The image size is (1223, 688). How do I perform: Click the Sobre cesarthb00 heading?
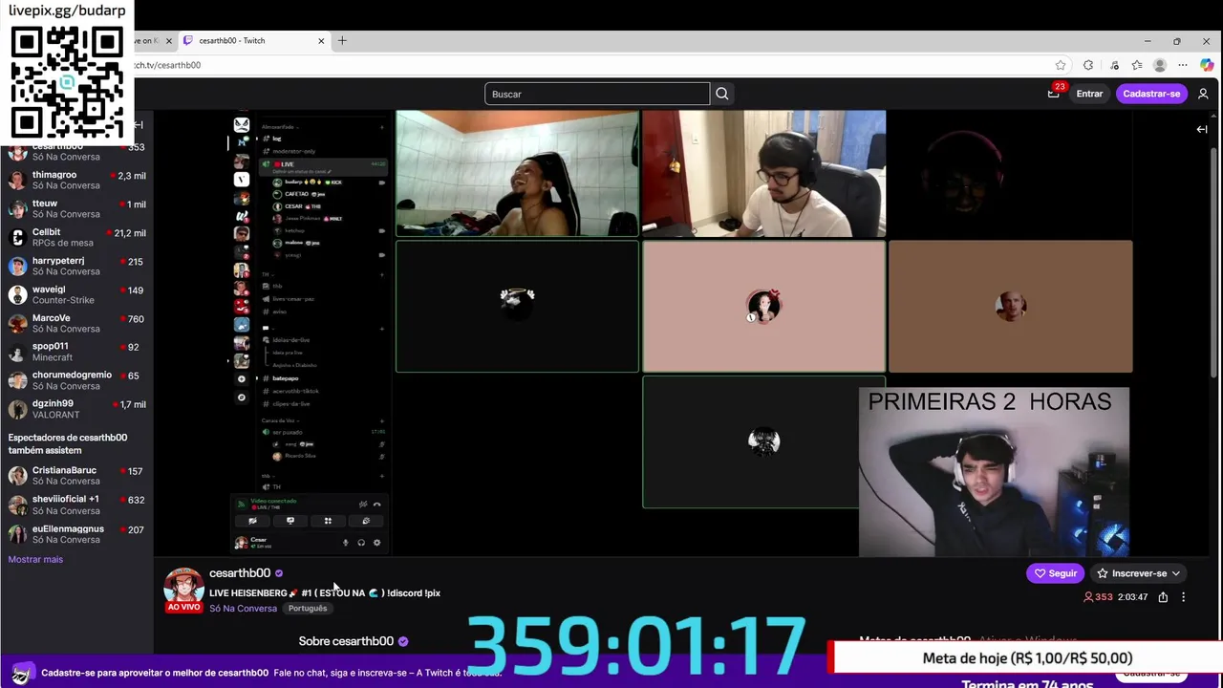tap(346, 641)
